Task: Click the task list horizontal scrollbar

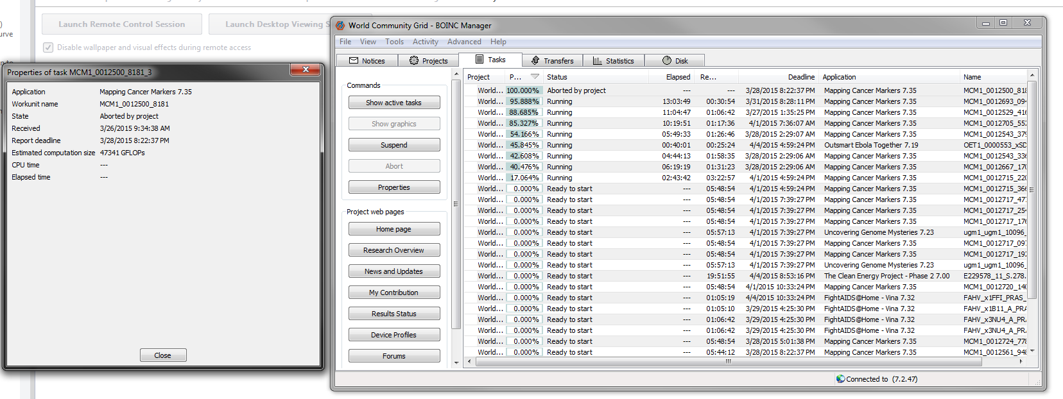Action: pos(727,362)
